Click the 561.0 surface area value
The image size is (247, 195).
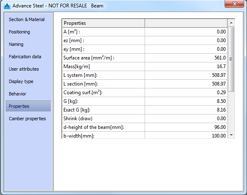click(x=220, y=58)
